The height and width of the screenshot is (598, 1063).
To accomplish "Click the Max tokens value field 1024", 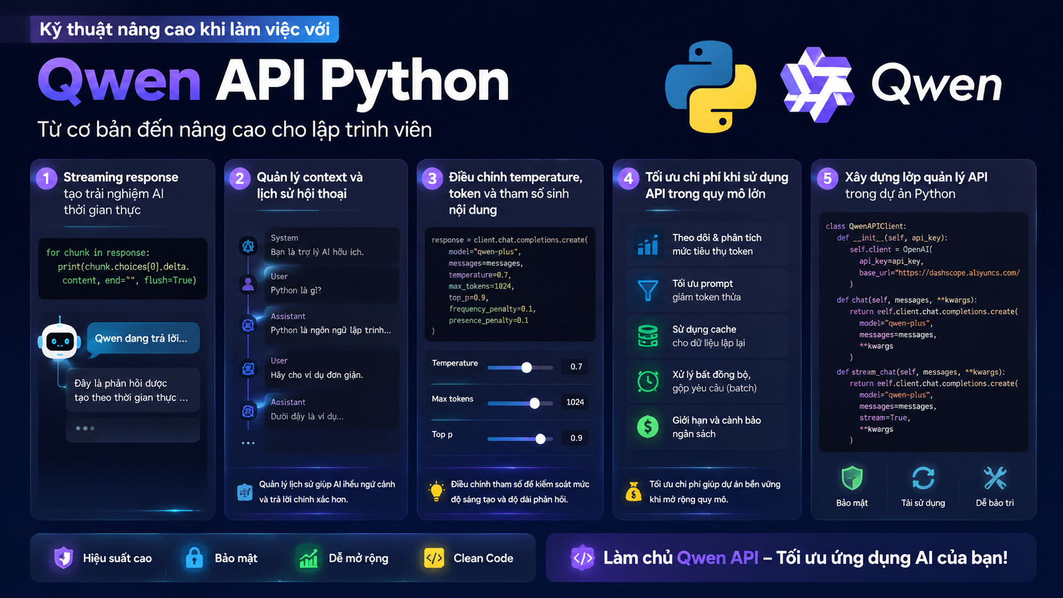I will tap(575, 402).
